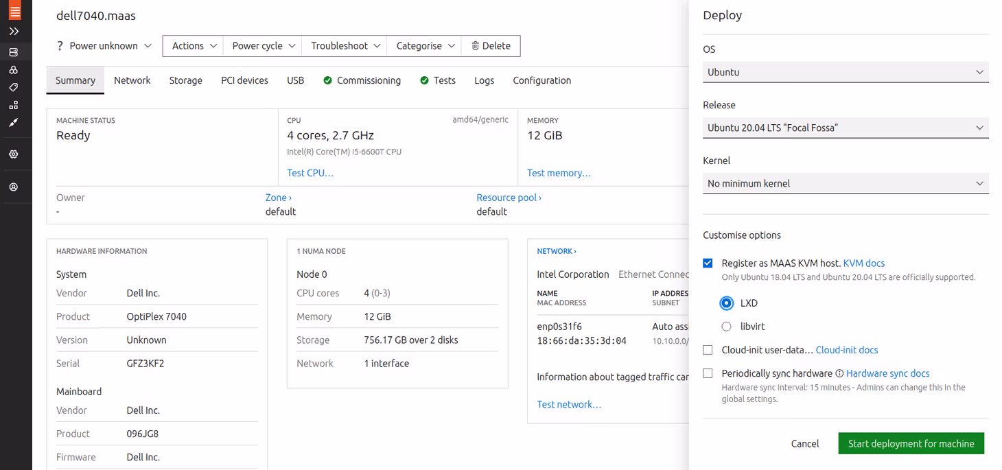The height and width of the screenshot is (470, 1002).
Task: Open the Tags icon in sidebar
Action: (x=14, y=88)
